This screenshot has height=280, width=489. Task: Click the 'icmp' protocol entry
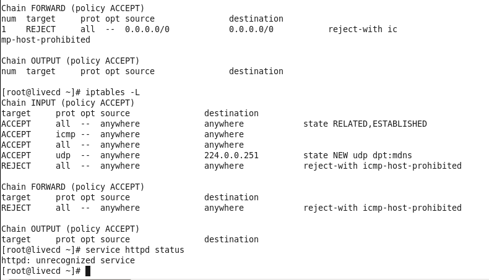[66, 134]
